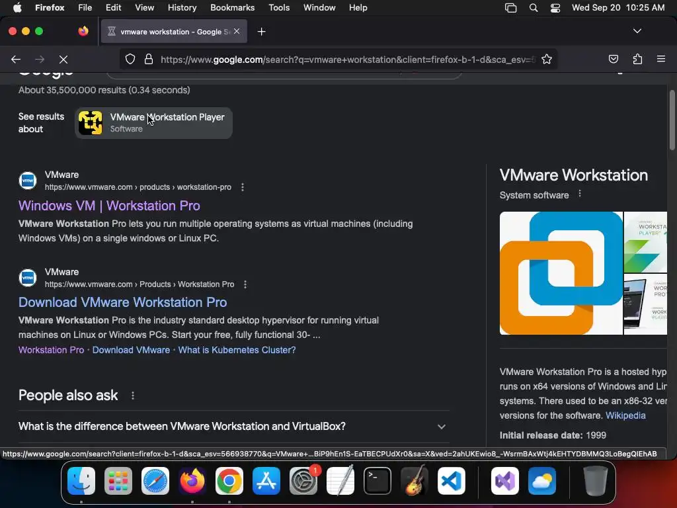This screenshot has height=508, width=677.
Task: Open options for Download VMware result
Action: click(245, 284)
